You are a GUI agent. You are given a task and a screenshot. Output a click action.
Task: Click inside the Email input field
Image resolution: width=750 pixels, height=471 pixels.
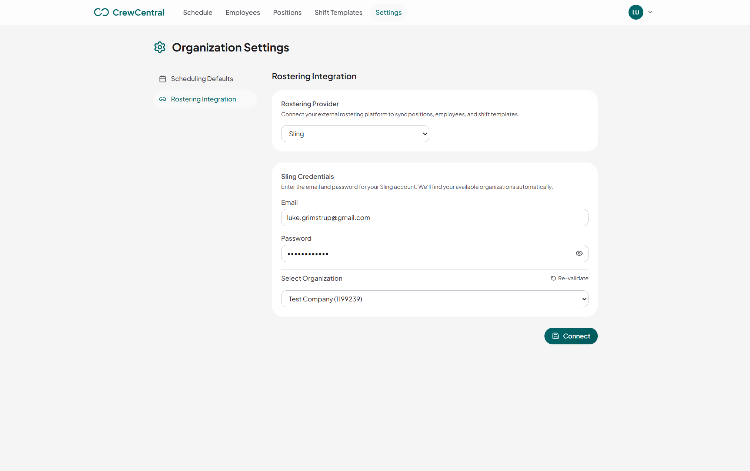click(x=434, y=218)
